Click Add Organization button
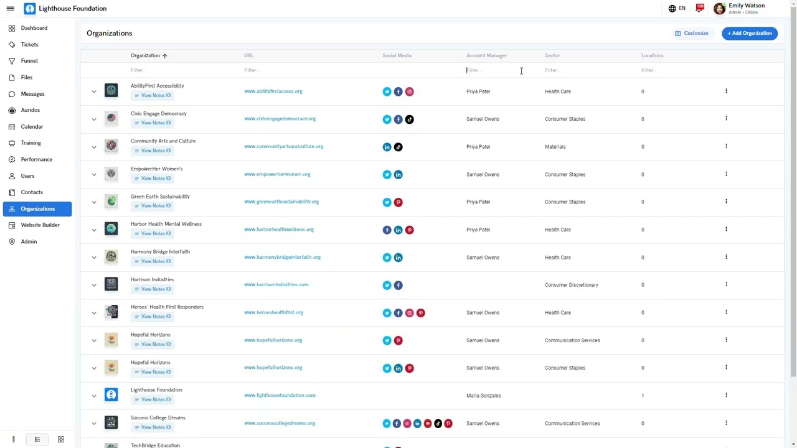The image size is (797, 448). (x=750, y=33)
